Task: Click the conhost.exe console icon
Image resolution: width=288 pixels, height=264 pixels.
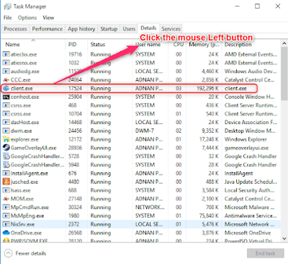Action: click(x=6, y=97)
